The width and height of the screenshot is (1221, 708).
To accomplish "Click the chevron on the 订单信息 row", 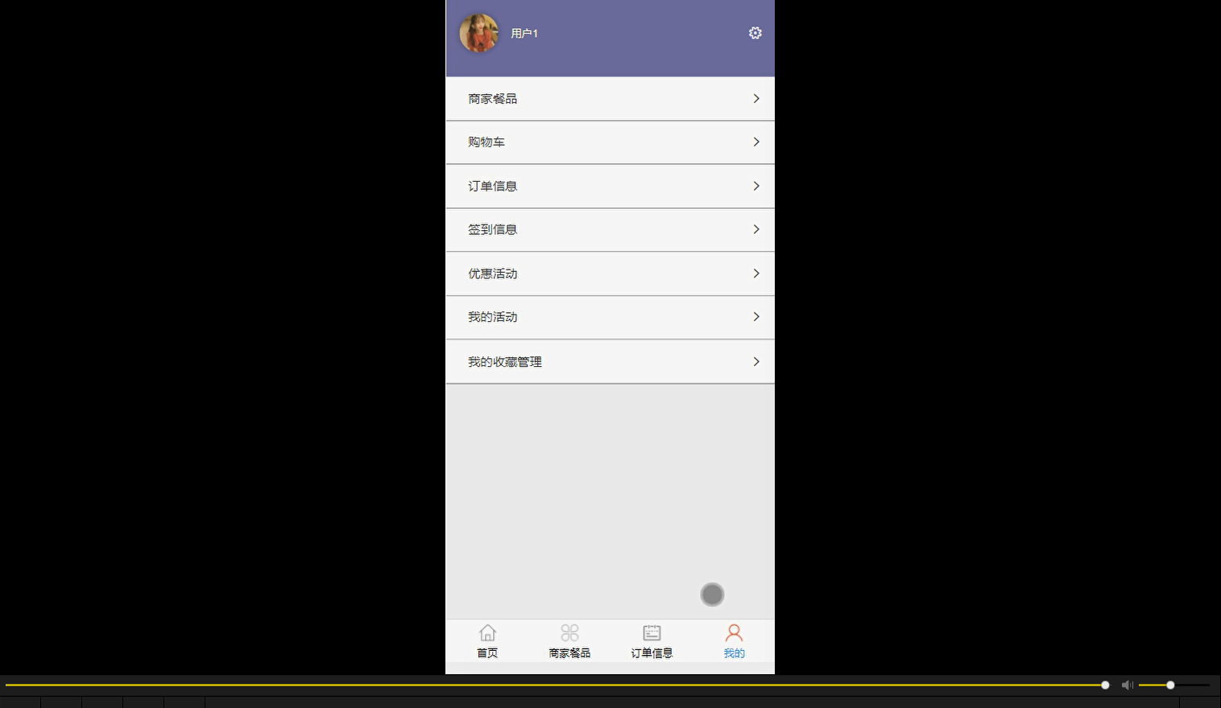I will (755, 186).
